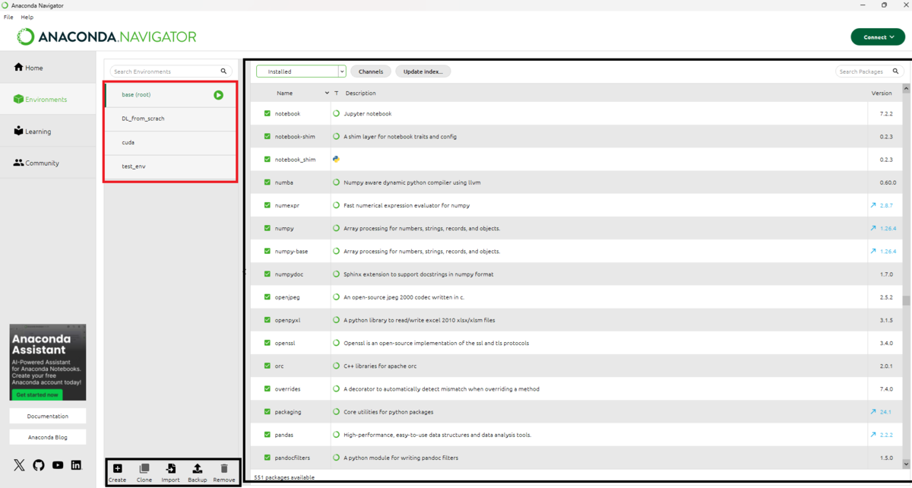
Task: Click the package list vertical scrollbar thumb
Action: pyautogui.click(x=906, y=300)
